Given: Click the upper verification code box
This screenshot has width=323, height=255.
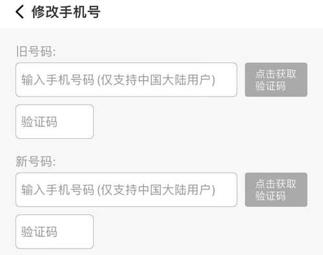Looking at the screenshot, I should tap(54, 122).
